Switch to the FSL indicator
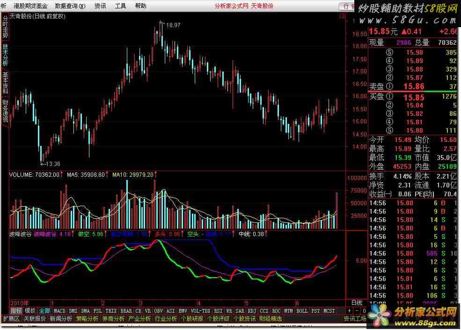This screenshot has width=461, height=330. [x=97, y=311]
